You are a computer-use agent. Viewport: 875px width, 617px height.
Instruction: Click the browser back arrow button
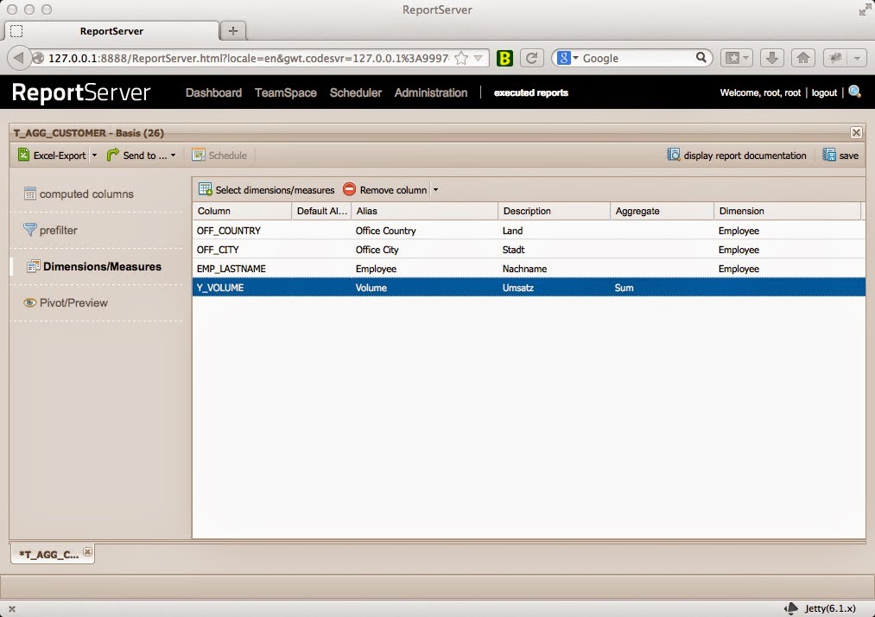pos(18,58)
